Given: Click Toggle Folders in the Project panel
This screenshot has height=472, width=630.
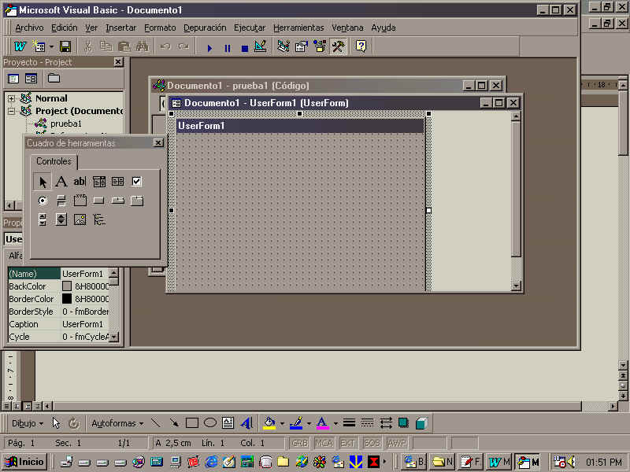Looking at the screenshot, I should (54, 79).
